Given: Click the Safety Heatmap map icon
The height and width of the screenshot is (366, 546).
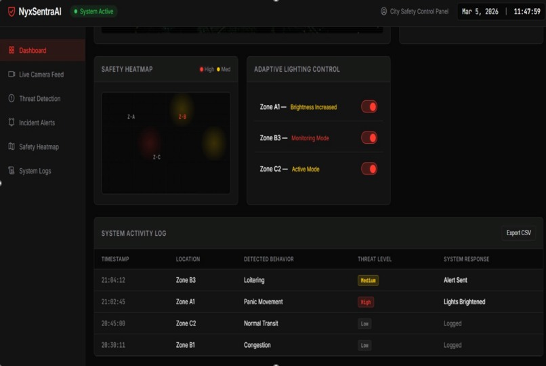Looking at the screenshot, I should [12, 146].
